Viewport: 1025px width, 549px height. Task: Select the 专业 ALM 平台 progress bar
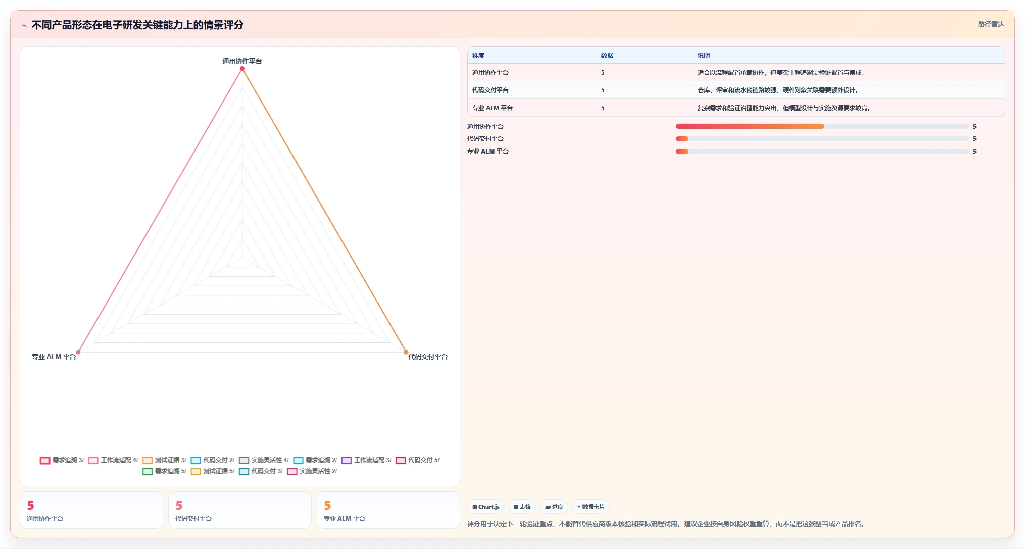(x=822, y=152)
